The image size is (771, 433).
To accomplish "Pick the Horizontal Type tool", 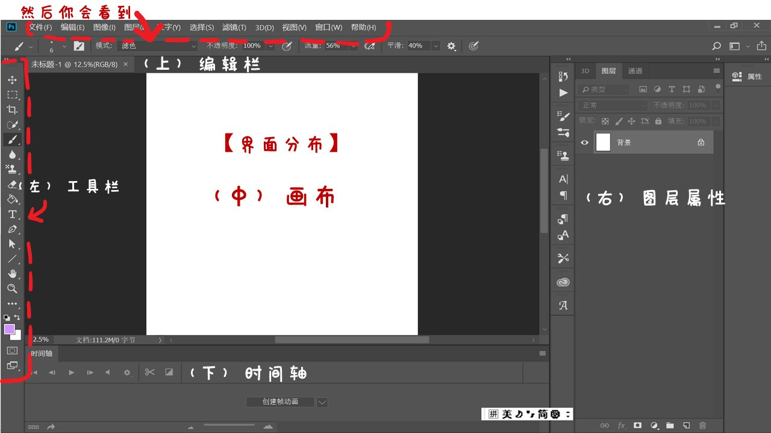I will (12, 215).
